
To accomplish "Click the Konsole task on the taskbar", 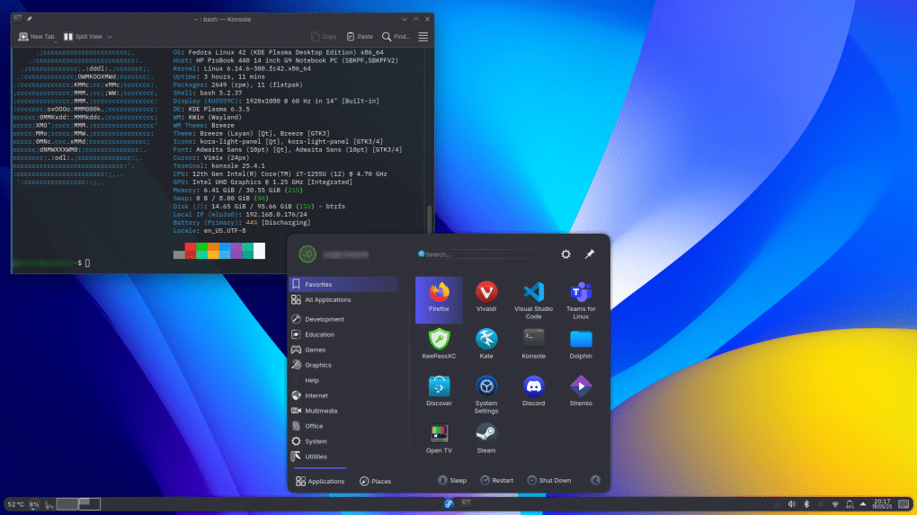I will pyautogui.click(x=466, y=503).
